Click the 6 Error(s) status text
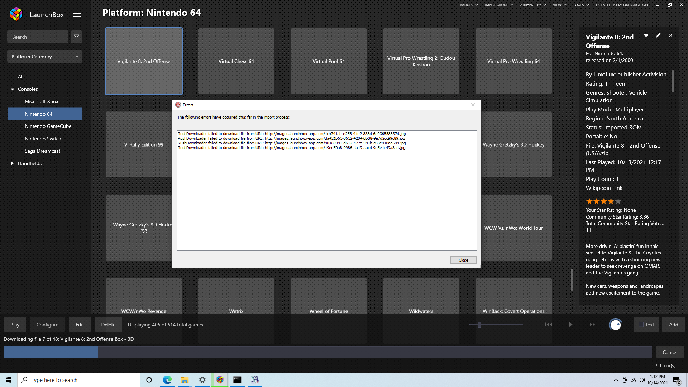 665,365
